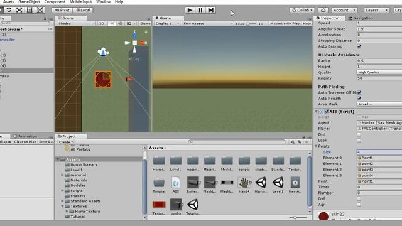Toggle Auto Braking checkbox
402x226 pixels.
[359, 46]
